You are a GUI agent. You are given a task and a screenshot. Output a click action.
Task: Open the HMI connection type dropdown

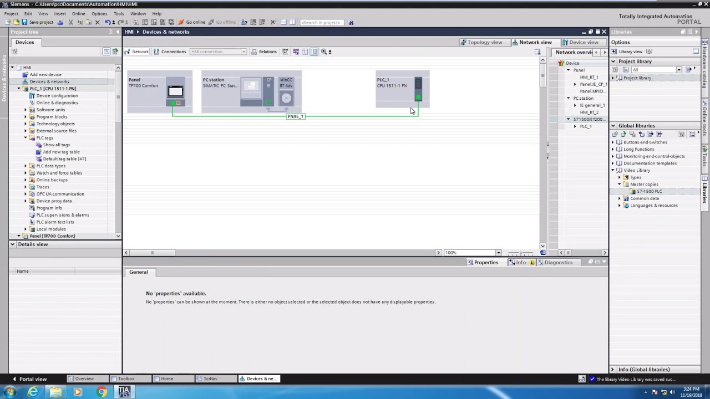[x=243, y=52]
